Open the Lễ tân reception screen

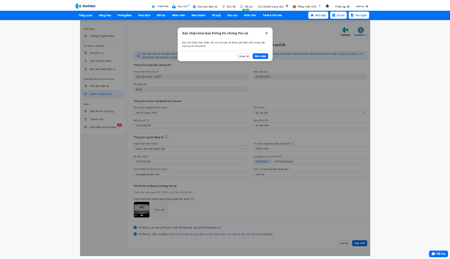(338, 15)
